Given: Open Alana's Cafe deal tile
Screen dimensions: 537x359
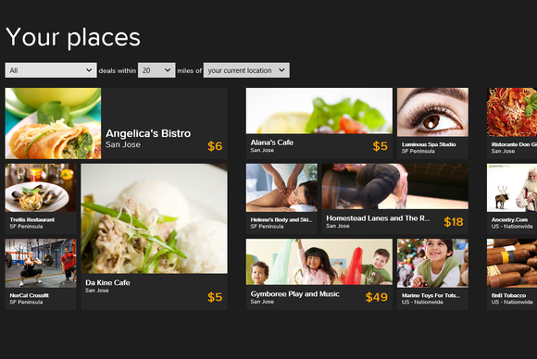Looking at the screenshot, I should tap(319, 124).
